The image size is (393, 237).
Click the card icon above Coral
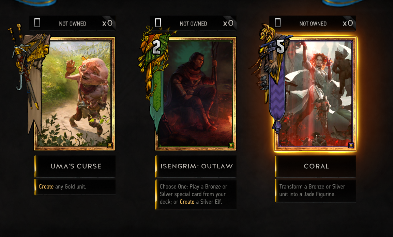pos(277,23)
